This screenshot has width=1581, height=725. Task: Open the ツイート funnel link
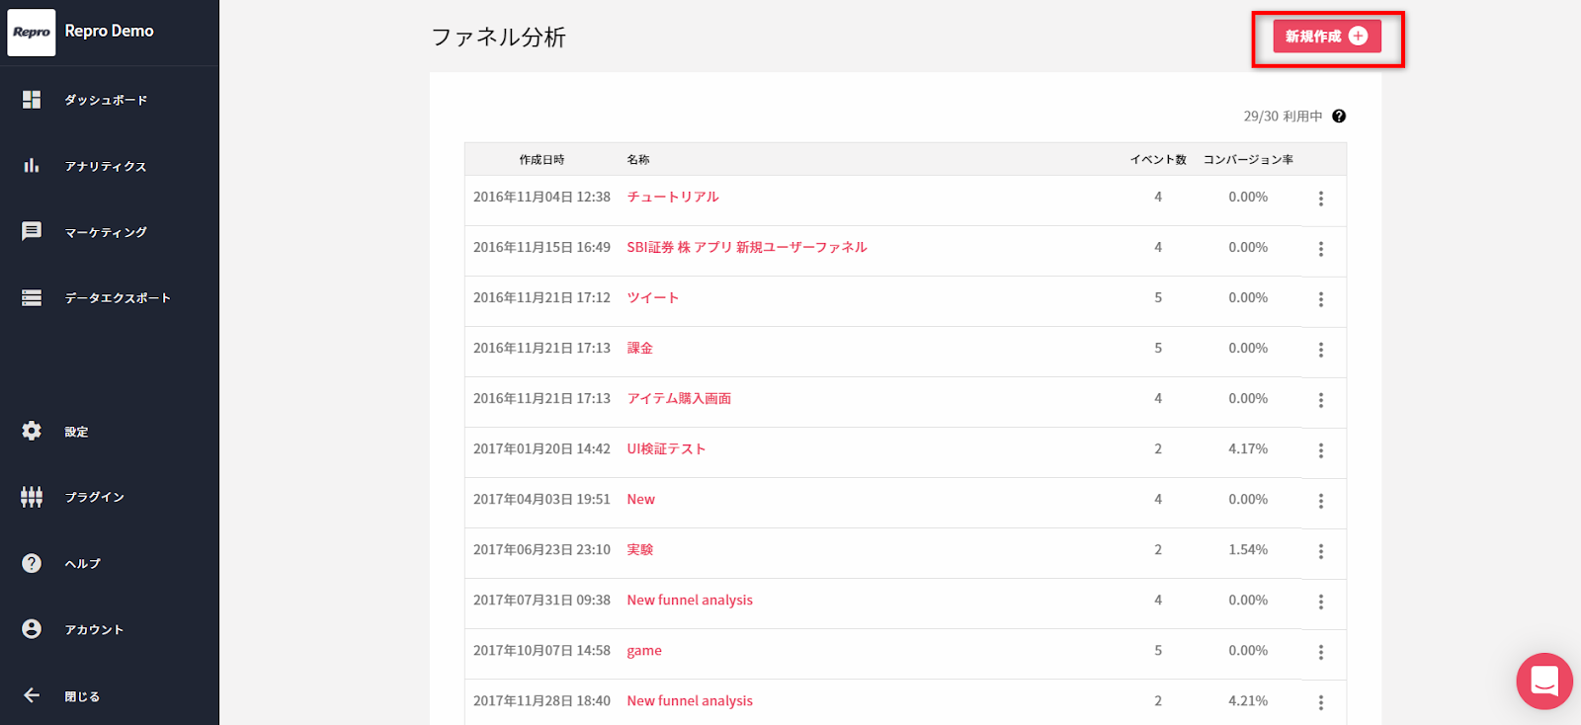(653, 297)
